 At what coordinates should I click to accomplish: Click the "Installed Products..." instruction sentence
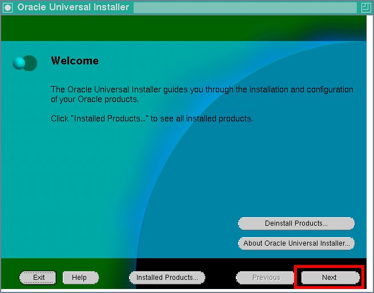point(152,119)
